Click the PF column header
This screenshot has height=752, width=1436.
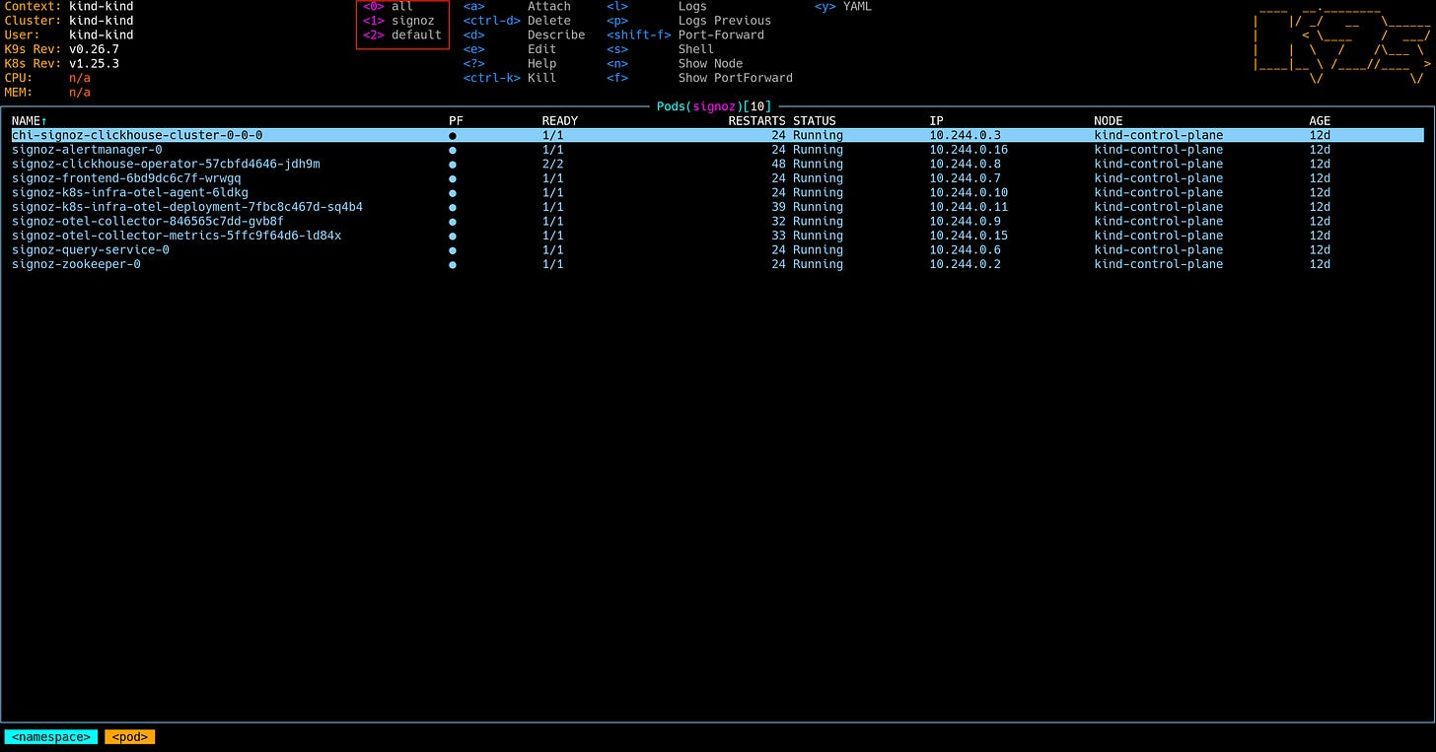(x=456, y=121)
